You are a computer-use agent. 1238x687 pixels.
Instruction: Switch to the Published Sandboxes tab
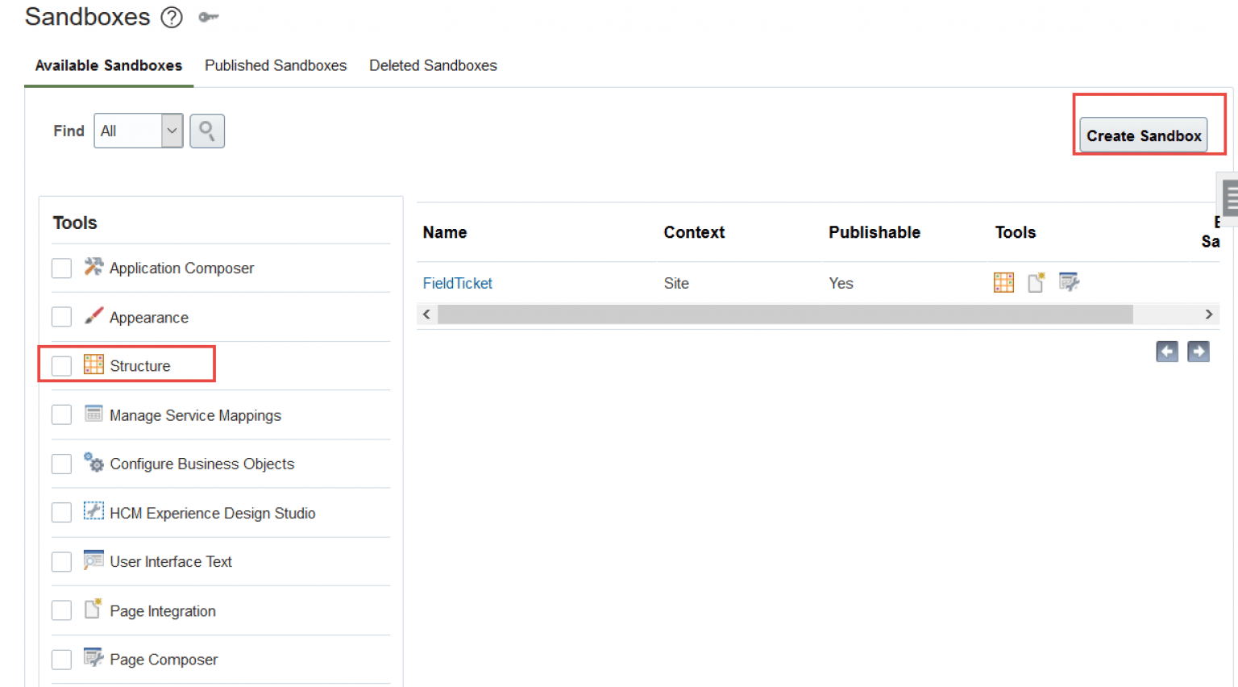(x=276, y=65)
